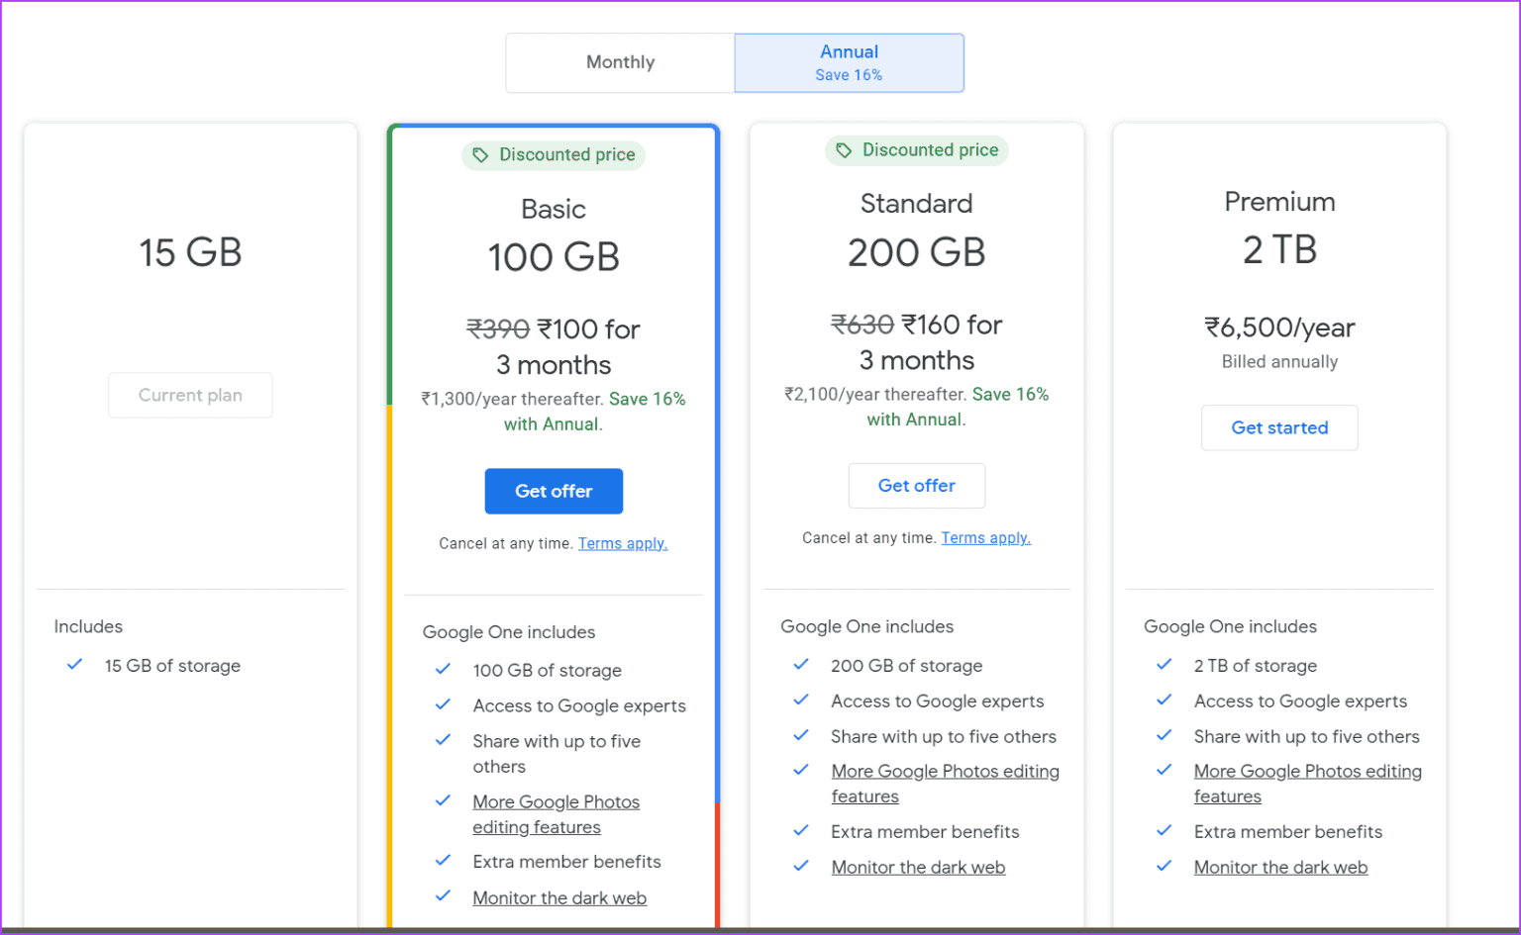Viewport: 1521px width, 935px height.
Task: Open Monitor the dark web in Basic plan
Action: click(x=559, y=897)
